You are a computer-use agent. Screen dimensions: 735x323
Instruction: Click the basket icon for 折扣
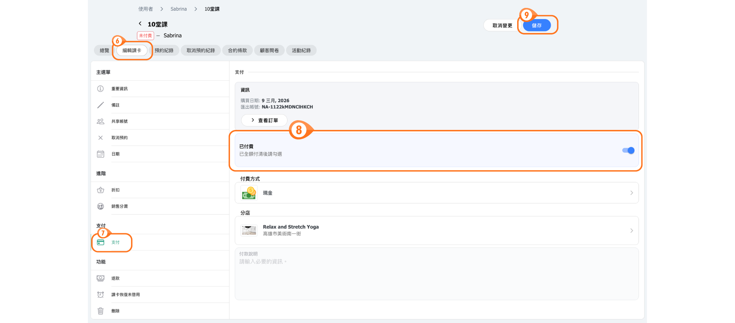pyautogui.click(x=100, y=190)
